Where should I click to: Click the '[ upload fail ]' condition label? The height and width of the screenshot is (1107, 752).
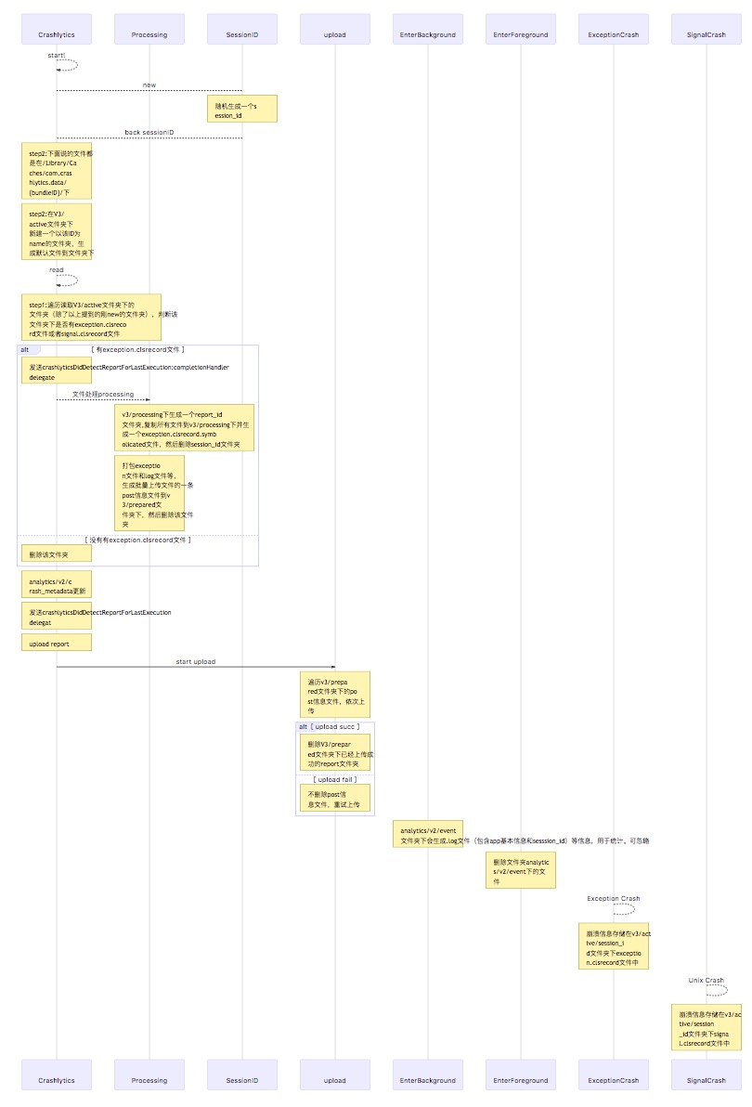tap(335, 779)
